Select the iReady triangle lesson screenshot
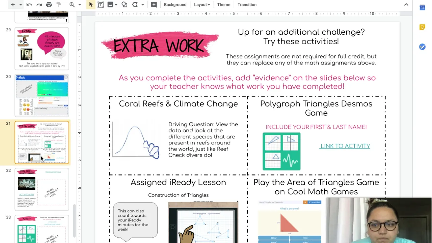The width and height of the screenshot is (432, 243). coord(203,222)
